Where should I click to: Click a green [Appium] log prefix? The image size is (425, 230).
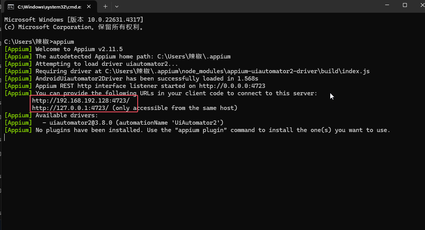click(17, 49)
